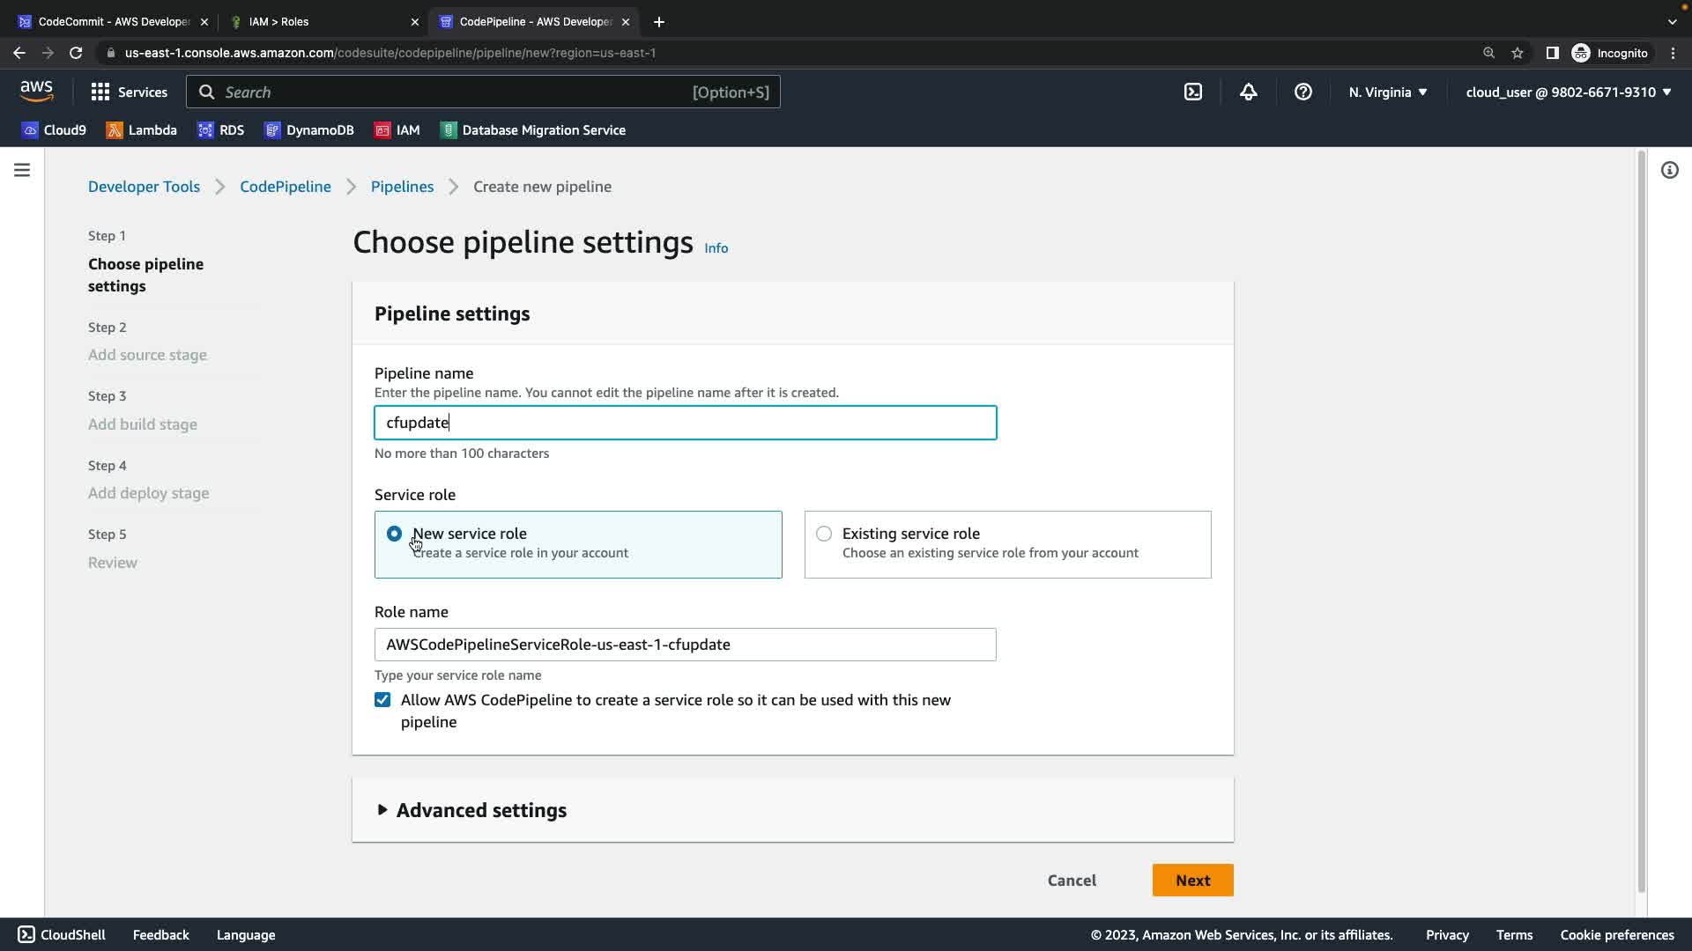This screenshot has width=1692, height=951.
Task: Open the info panel icon at right
Action: (1669, 170)
